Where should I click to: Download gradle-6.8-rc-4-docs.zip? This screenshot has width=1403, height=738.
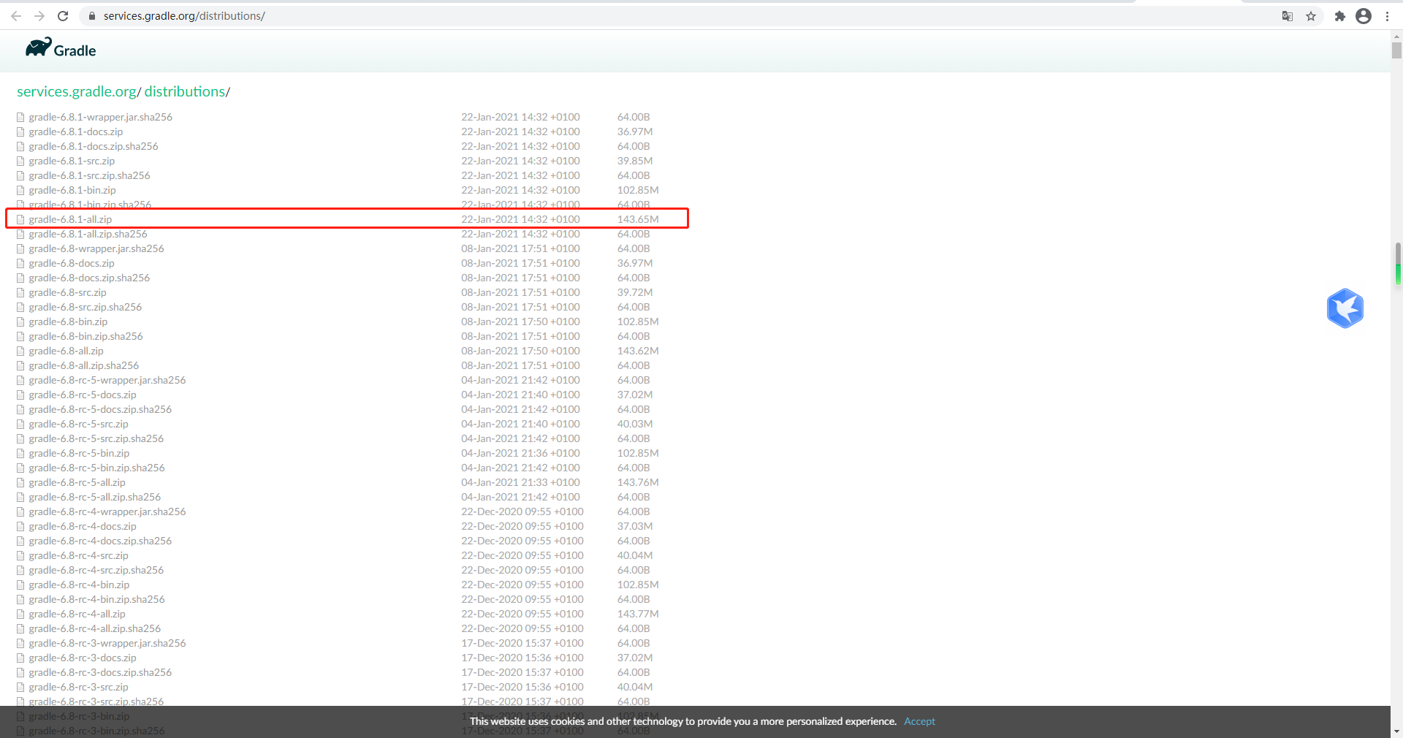point(83,526)
